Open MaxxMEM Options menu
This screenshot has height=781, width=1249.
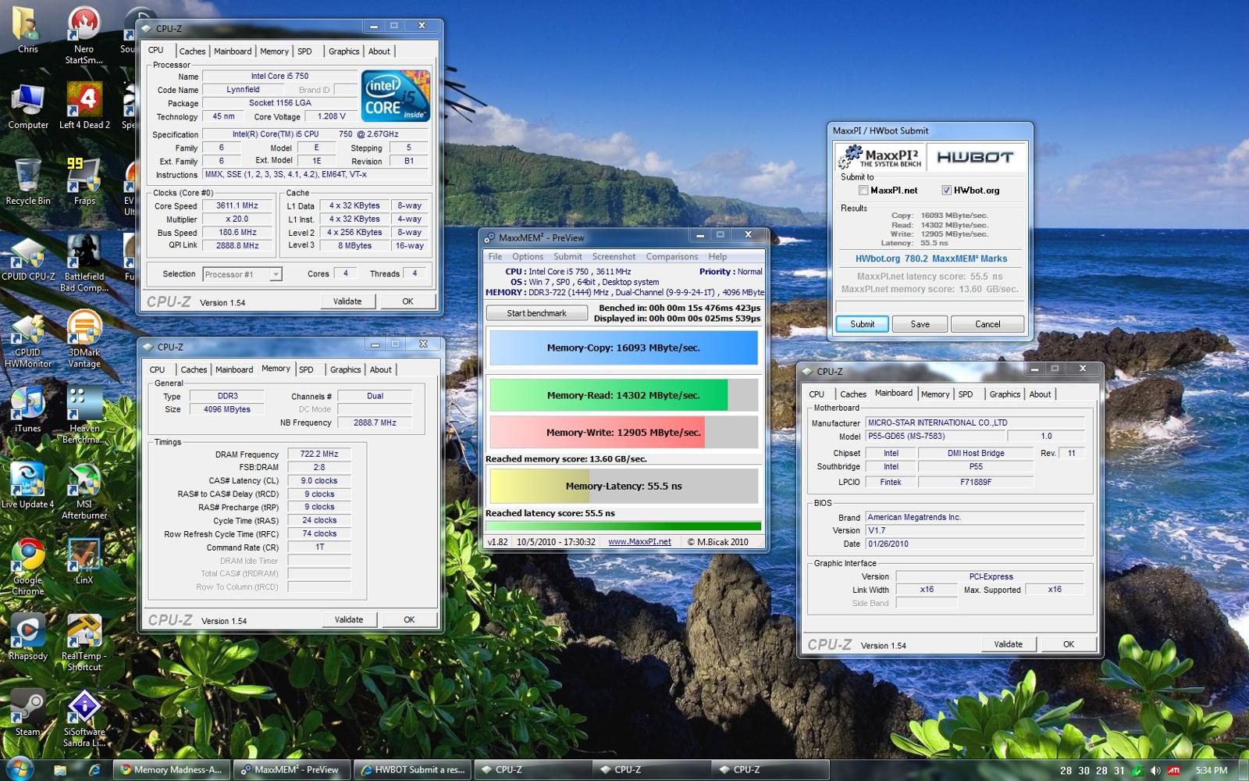(528, 257)
